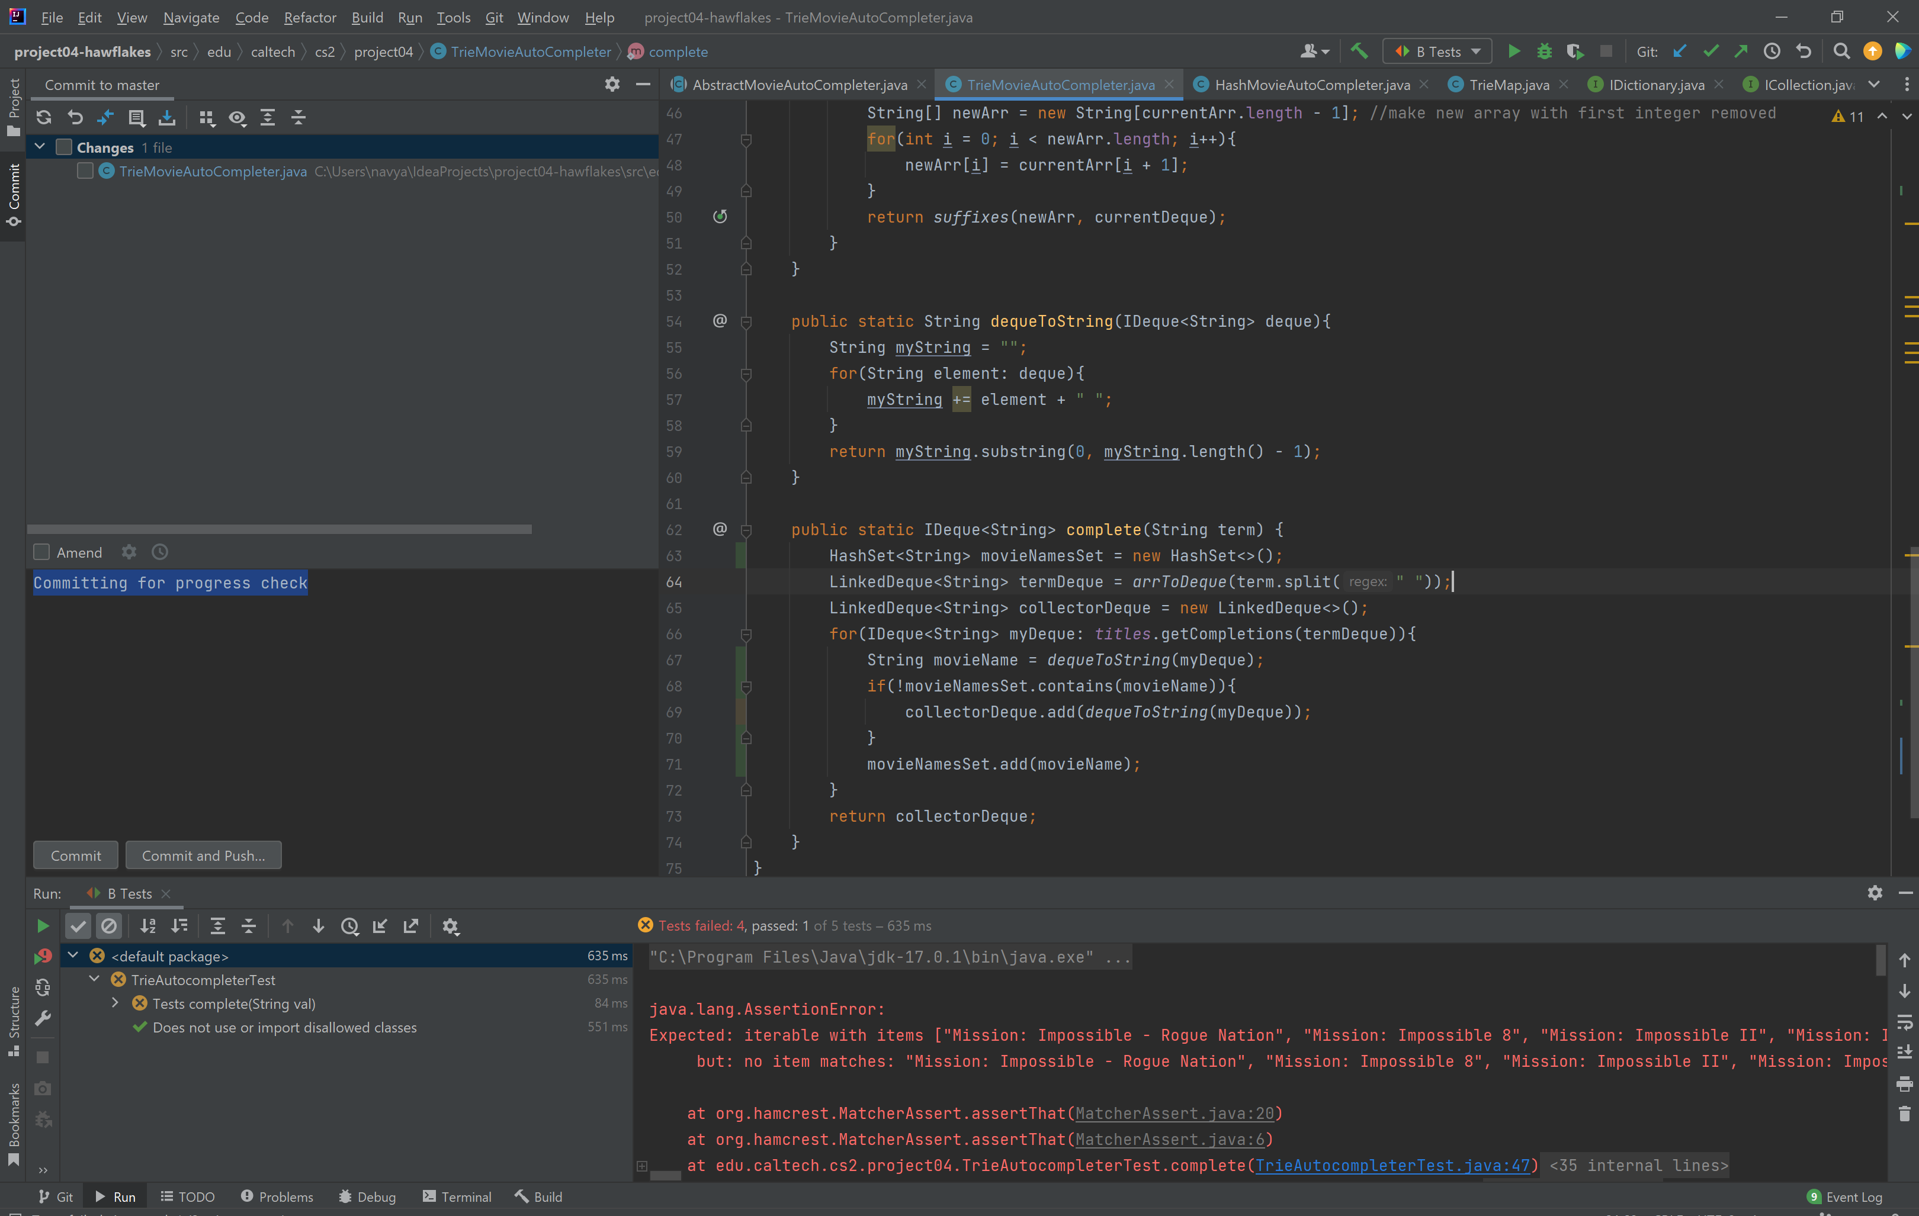
Task: Click the Rollback icon in Commit toolbar
Action: [75, 118]
